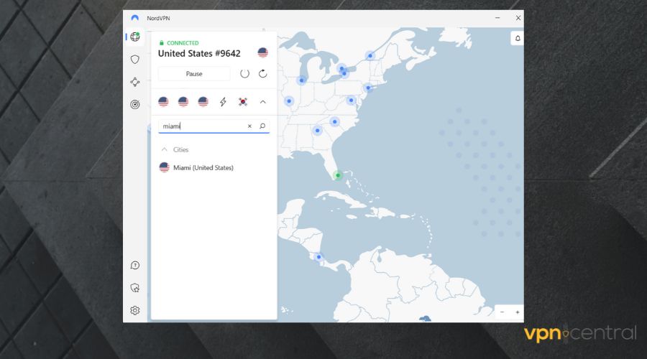Click the Chicago server pin on map
Screen dimensions: 647x359
[x=302, y=80]
